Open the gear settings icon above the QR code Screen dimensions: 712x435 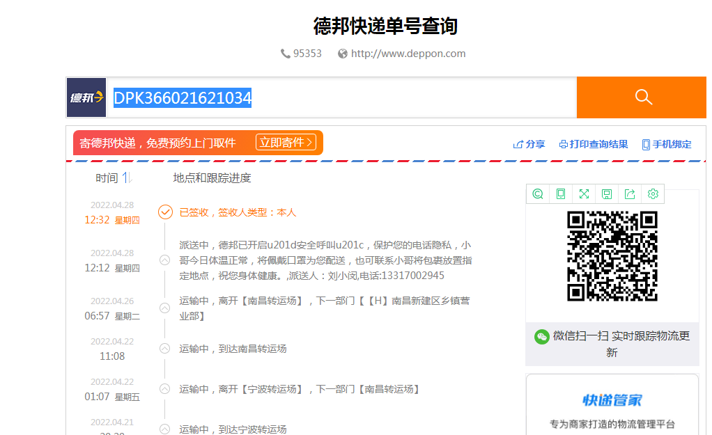point(653,193)
